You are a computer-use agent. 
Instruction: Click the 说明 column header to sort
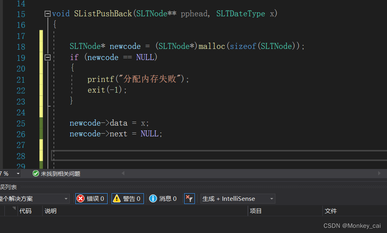pyautogui.click(x=50, y=211)
